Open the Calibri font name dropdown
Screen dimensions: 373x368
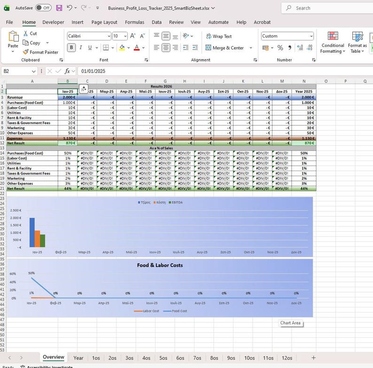[x=109, y=36]
